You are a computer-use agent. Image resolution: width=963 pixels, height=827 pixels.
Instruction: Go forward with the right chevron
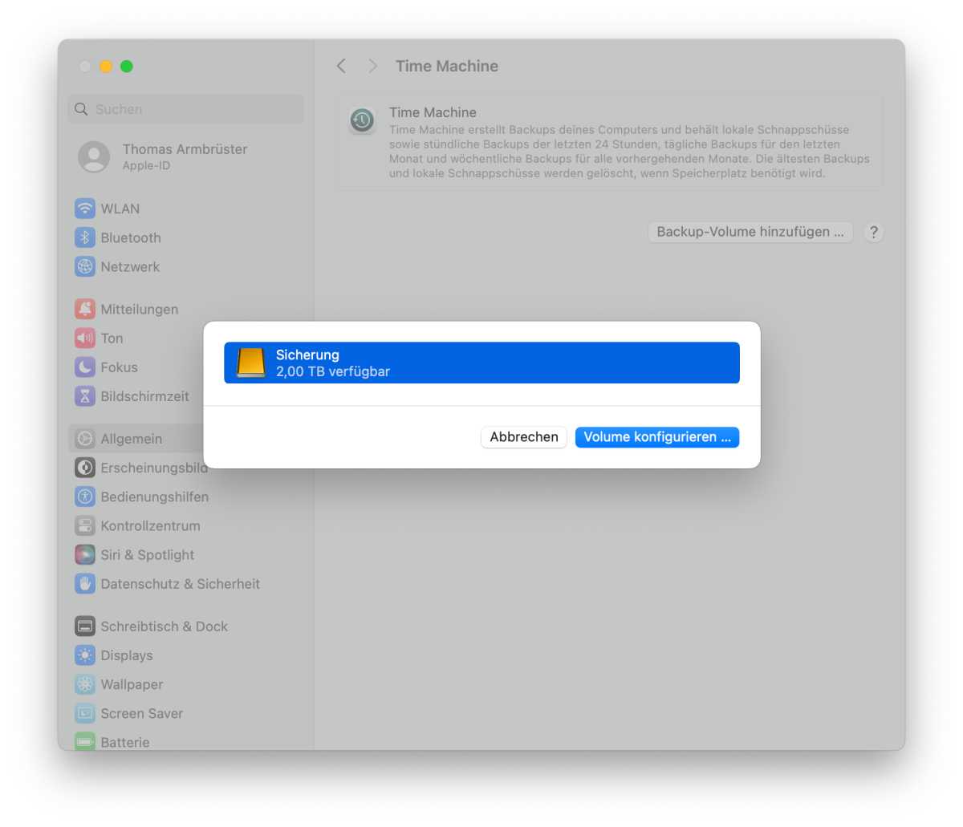372,66
